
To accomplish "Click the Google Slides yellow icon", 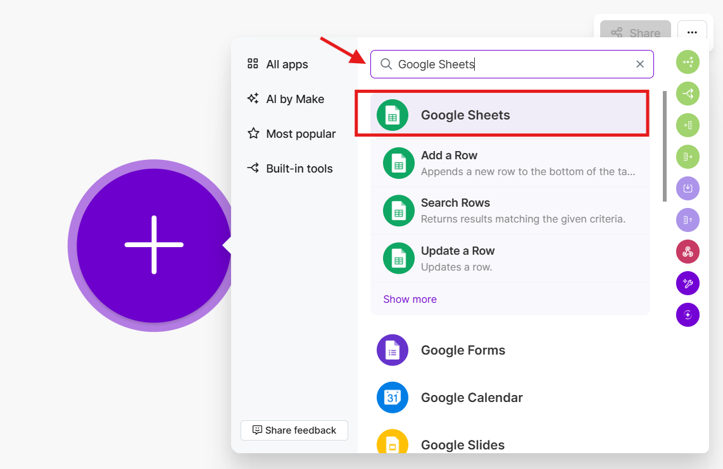I will [x=393, y=442].
